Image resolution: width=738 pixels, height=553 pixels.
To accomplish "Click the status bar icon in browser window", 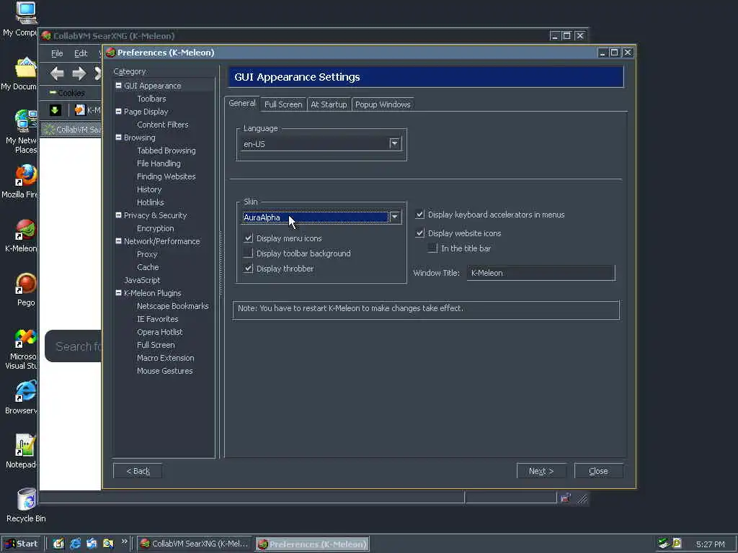I will point(566,498).
